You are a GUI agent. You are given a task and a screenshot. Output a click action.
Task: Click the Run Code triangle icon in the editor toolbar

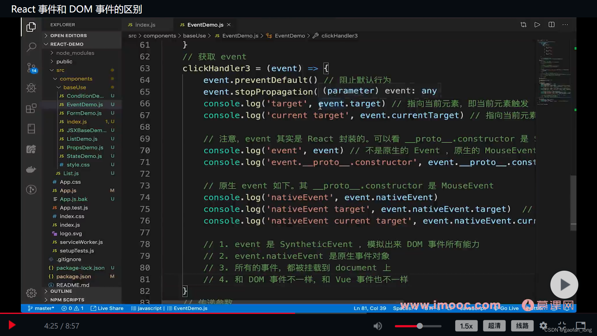pyautogui.click(x=537, y=25)
